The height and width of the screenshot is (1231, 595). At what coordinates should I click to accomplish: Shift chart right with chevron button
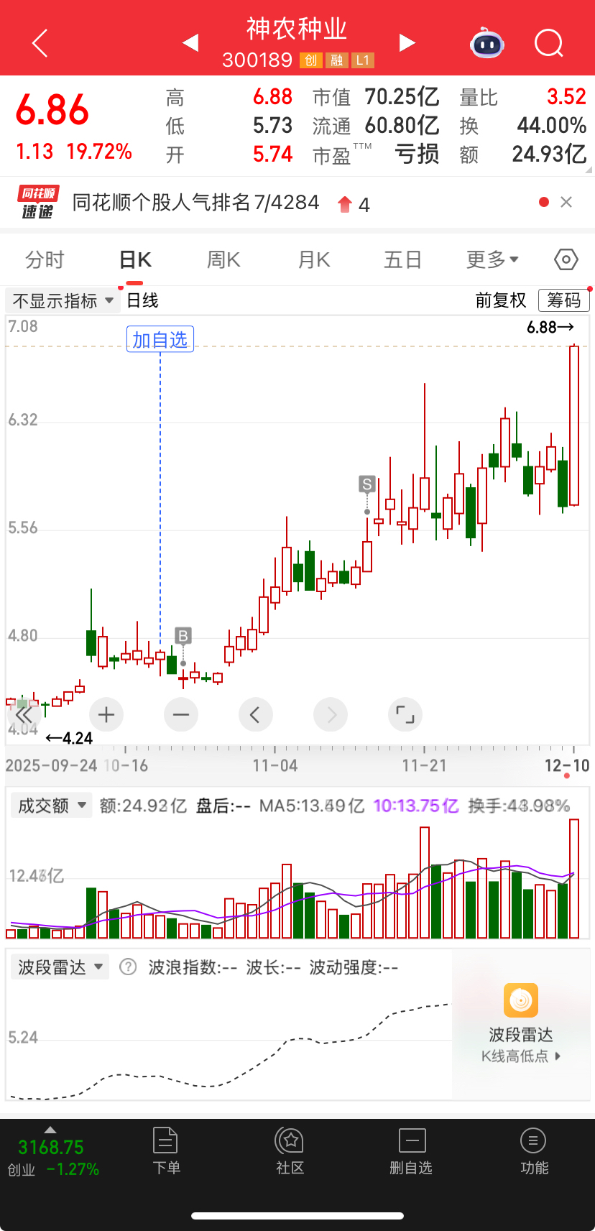coord(331,715)
